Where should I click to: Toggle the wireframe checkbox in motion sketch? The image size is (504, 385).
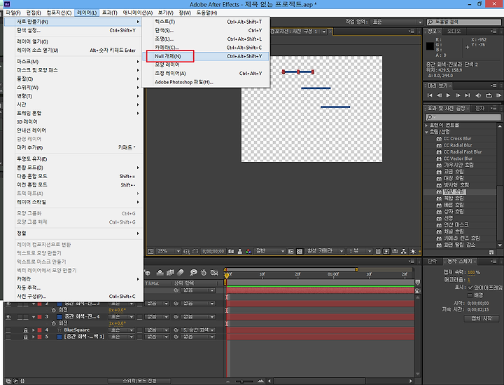(x=470, y=288)
